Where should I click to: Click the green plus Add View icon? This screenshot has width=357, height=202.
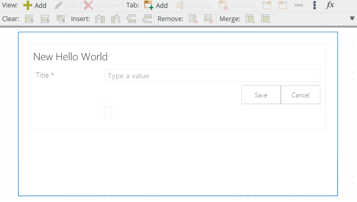point(28,5)
